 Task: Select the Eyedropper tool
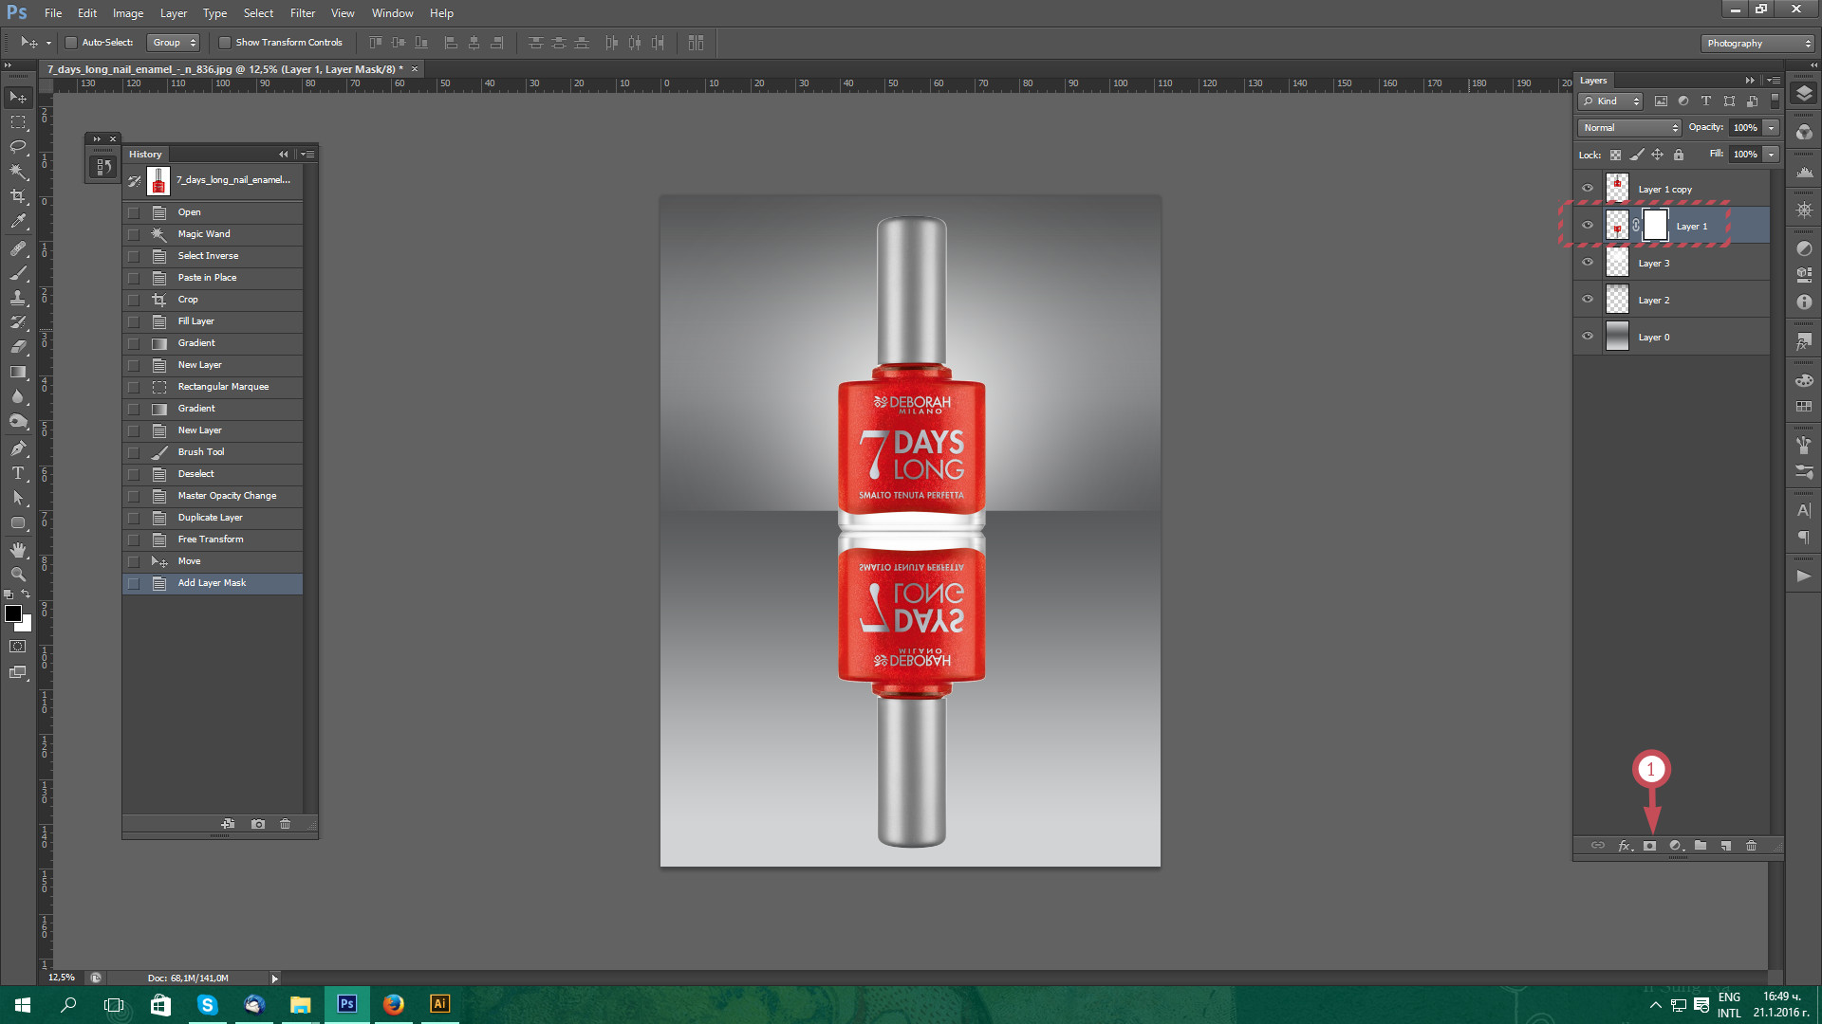click(x=18, y=221)
